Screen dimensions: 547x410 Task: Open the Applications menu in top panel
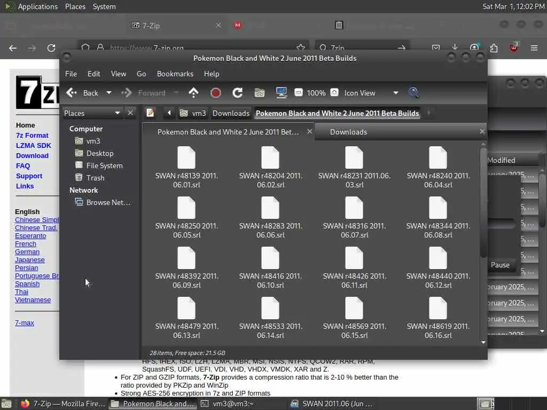pos(32,6)
